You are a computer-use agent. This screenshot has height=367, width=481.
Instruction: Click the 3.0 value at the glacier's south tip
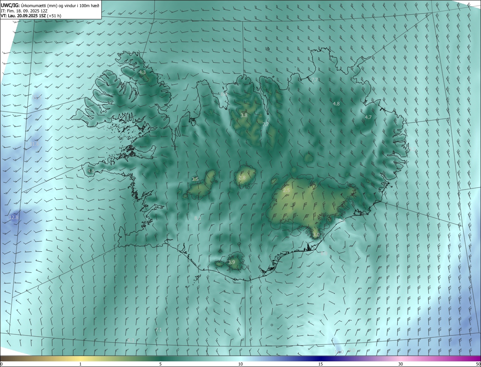[316, 235]
